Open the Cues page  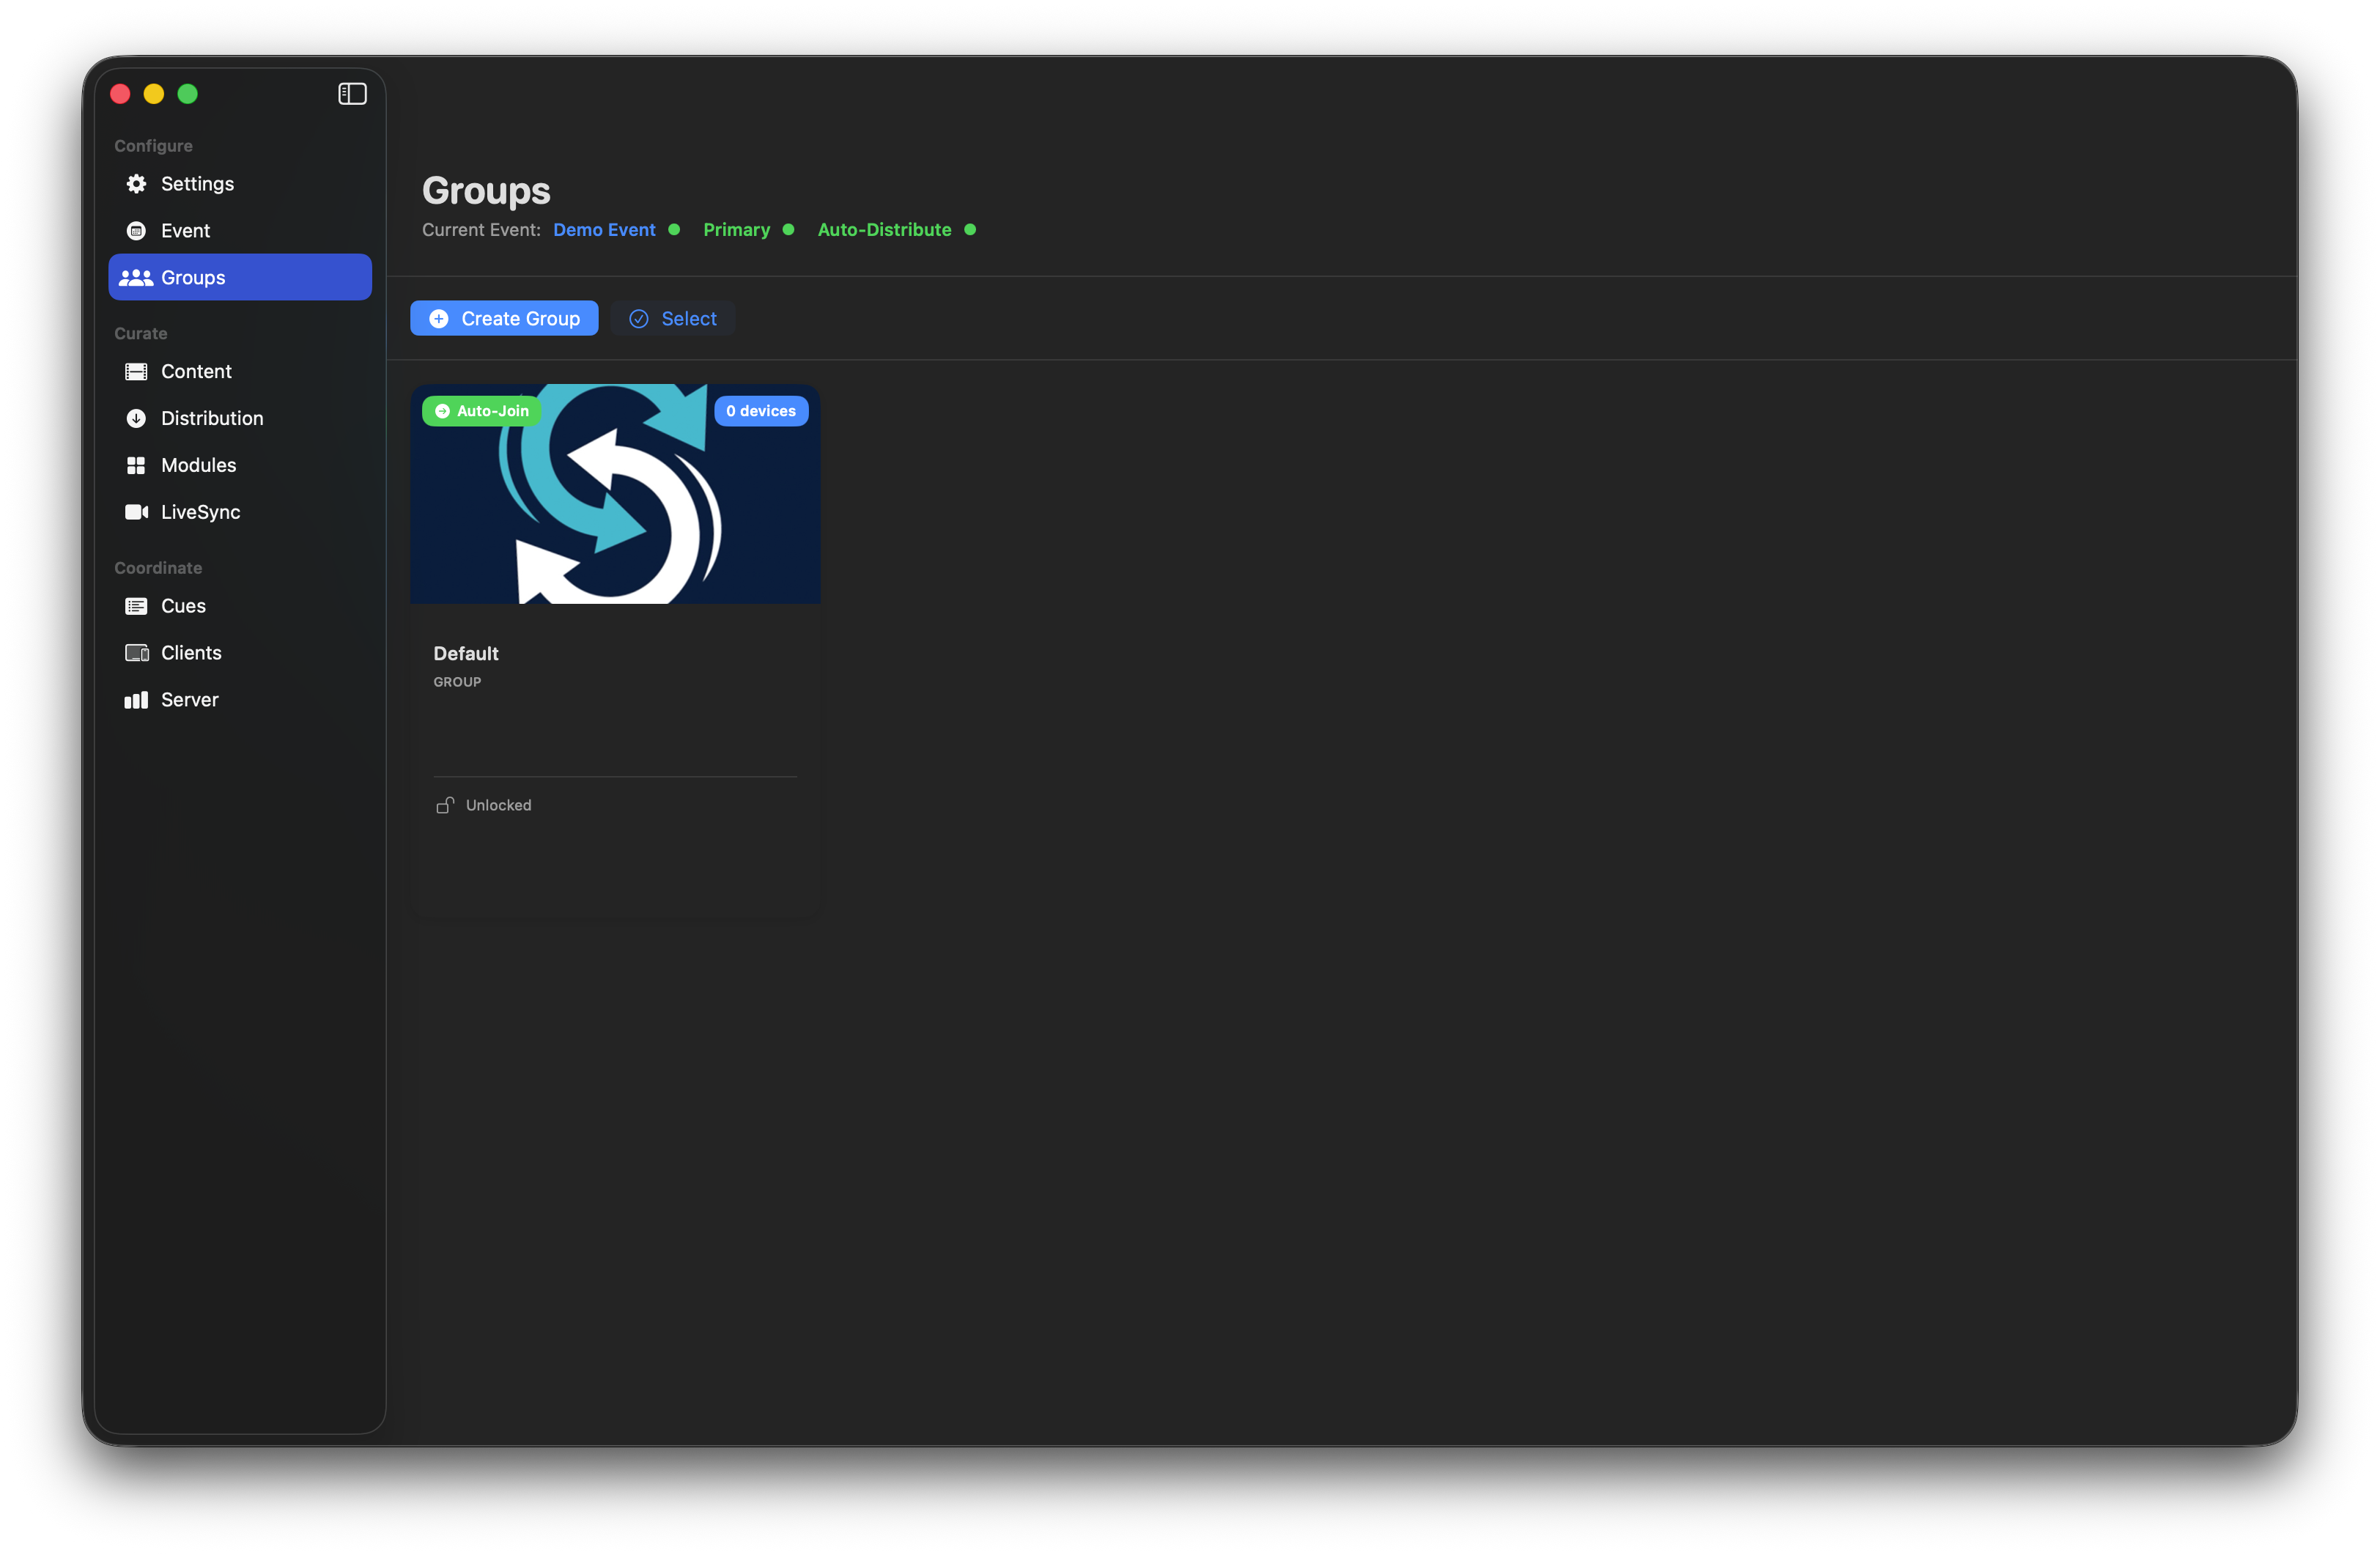(x=240, y=606)
